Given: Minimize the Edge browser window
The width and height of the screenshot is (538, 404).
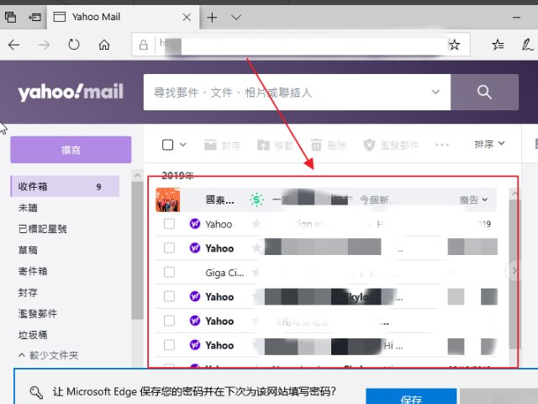Looking at the screenshot, I should 516,17.
